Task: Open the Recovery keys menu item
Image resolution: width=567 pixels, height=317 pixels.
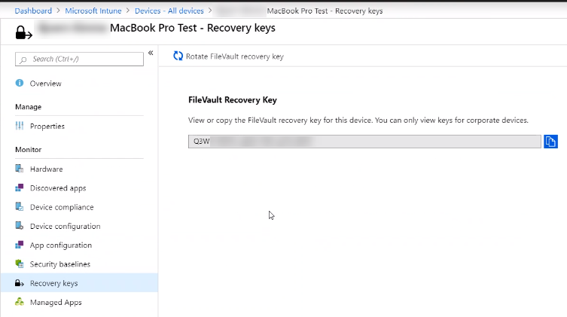Action: point(53,283)
